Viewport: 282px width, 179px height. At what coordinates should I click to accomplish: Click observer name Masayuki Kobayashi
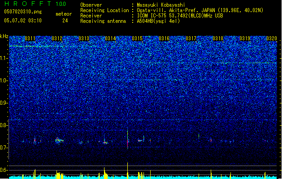tap(161, 5)
